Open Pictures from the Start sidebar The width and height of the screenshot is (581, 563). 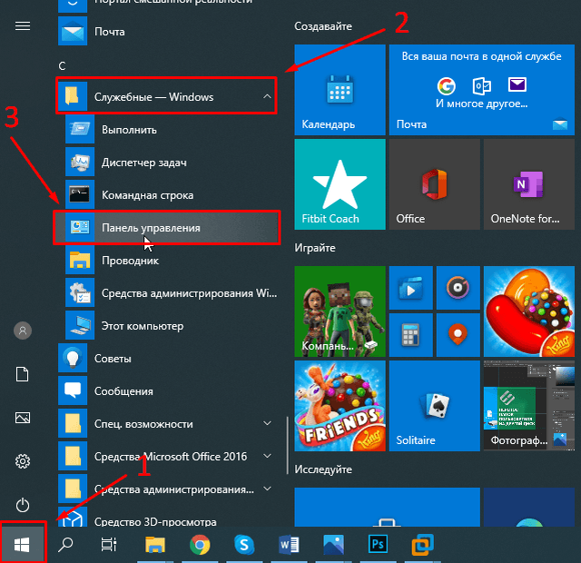(x=23, y=418)
